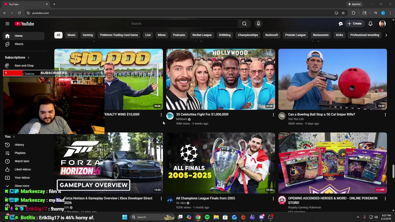Open options for $10,000 penalty video
Screen dimensions: 395x222
pyautogui.click(x=161, y=115)
